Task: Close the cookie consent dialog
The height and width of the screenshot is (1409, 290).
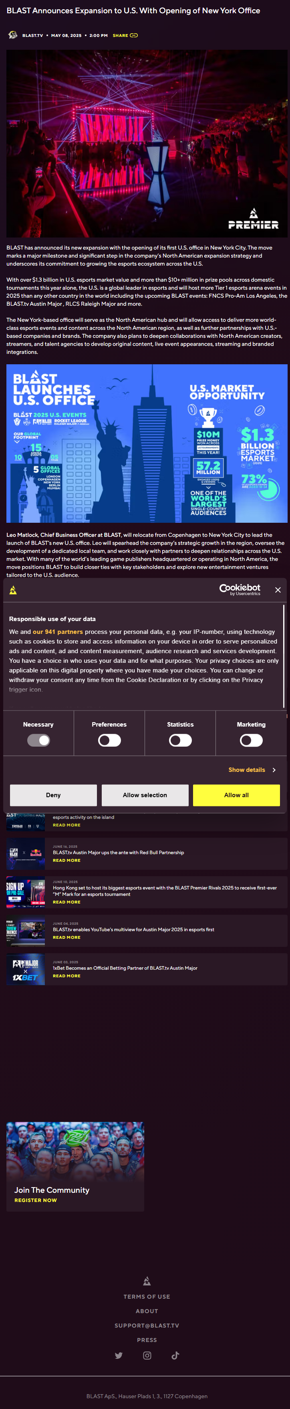Action: pyautogui.click(x=278, y=590)
